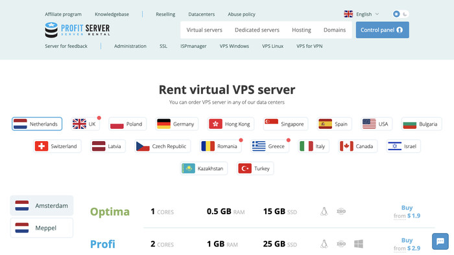The height and width of the screenshot is (255, 454).
Task: Open the ISPmanager link
Action: click(193, 46)
